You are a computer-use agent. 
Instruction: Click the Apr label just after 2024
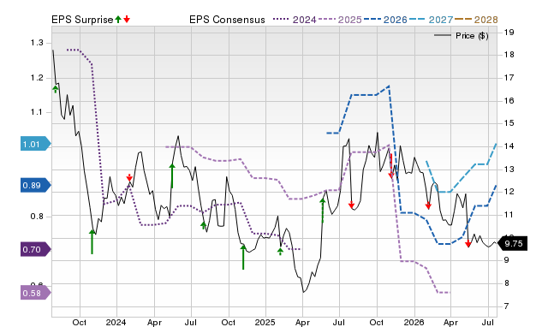(x=154, y=322)
